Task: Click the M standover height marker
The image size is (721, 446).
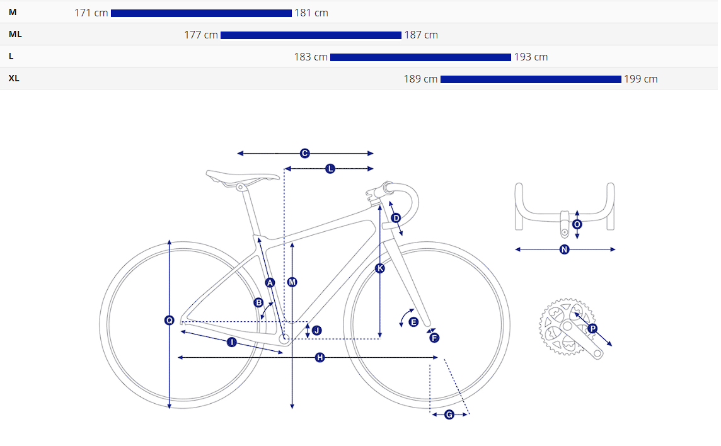Action: pyautogui.click(x=292, y=282)
